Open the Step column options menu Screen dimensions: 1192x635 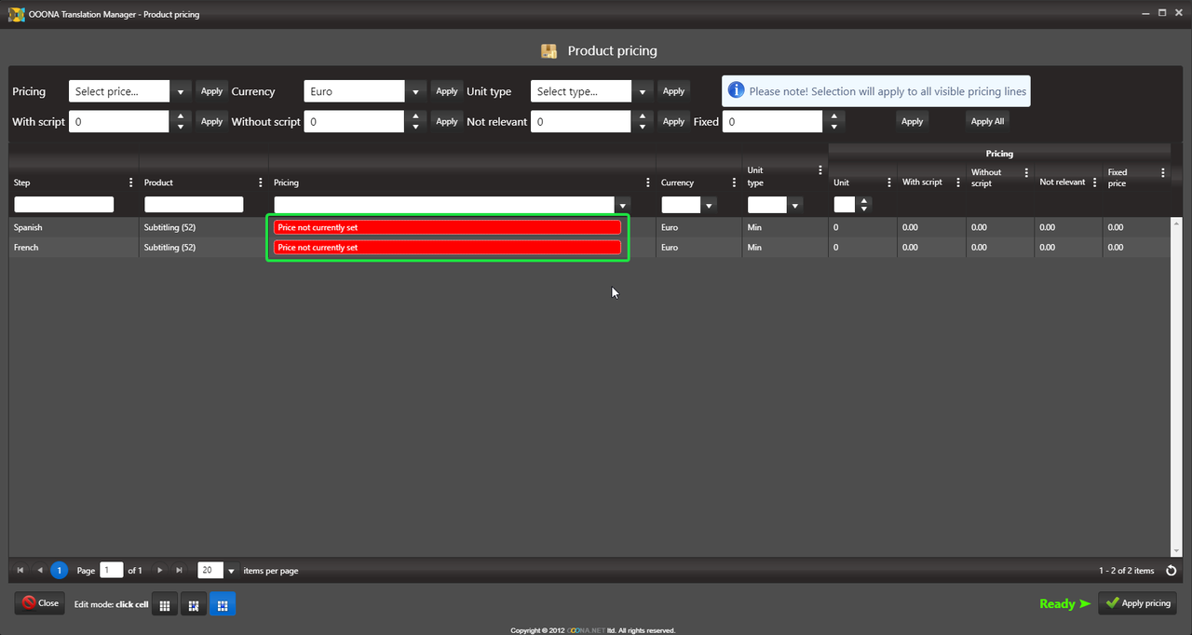tap(130, 182)
